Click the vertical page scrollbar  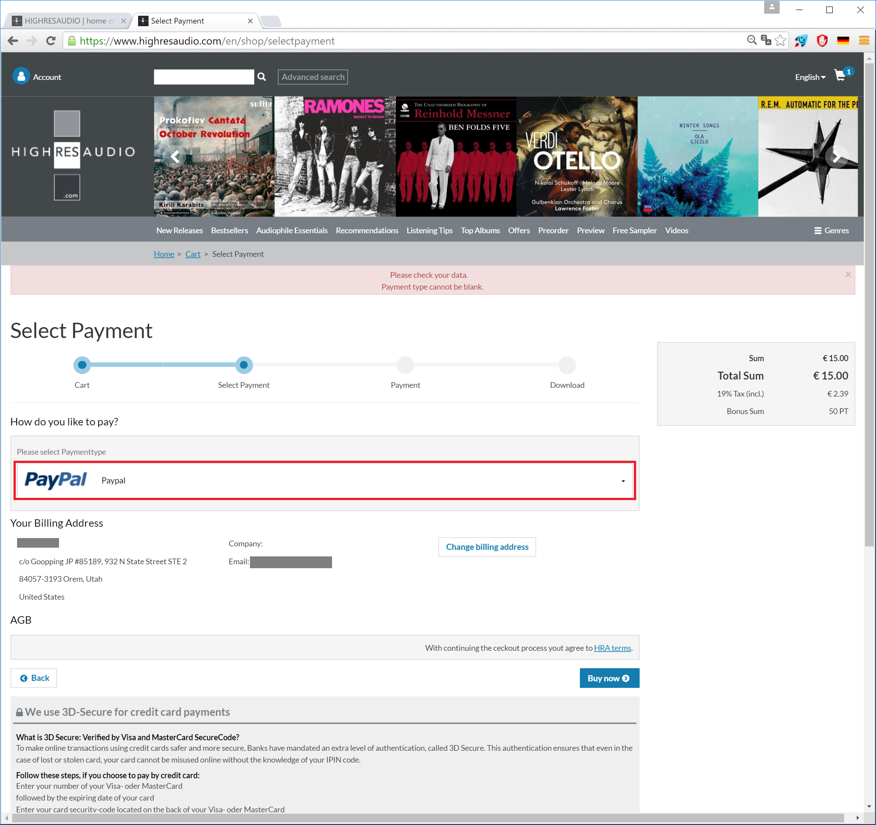[869, 304]
